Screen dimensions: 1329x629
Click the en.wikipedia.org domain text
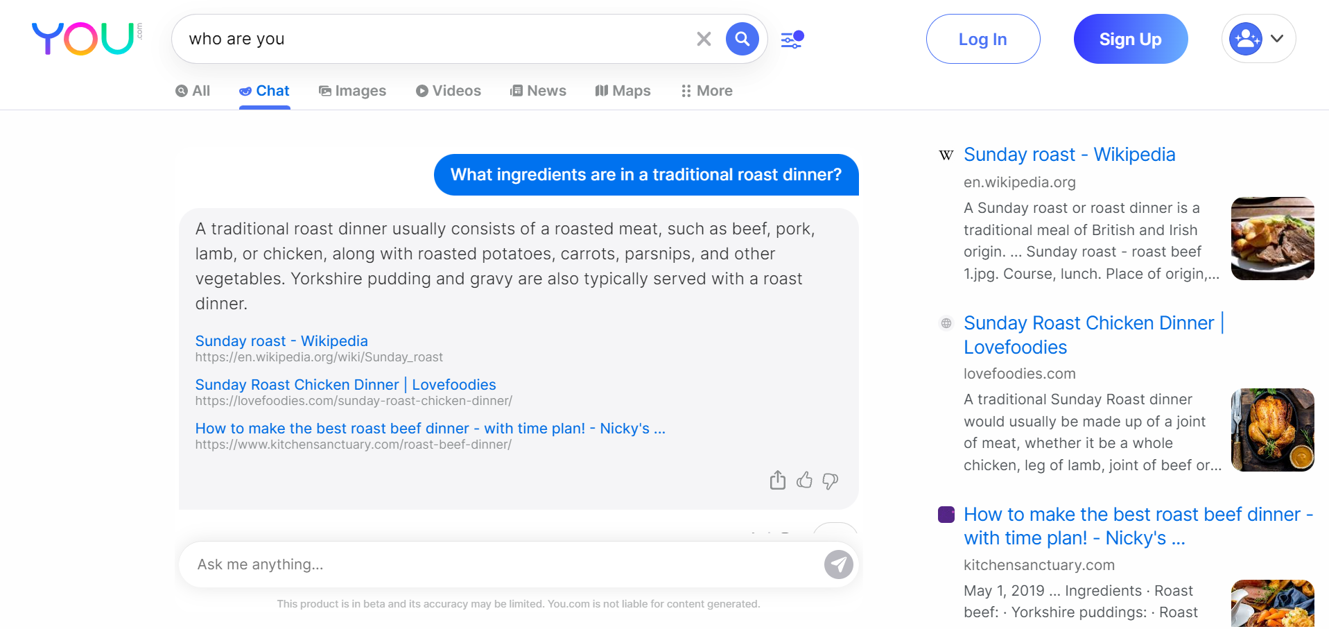tap(1019, 182)
